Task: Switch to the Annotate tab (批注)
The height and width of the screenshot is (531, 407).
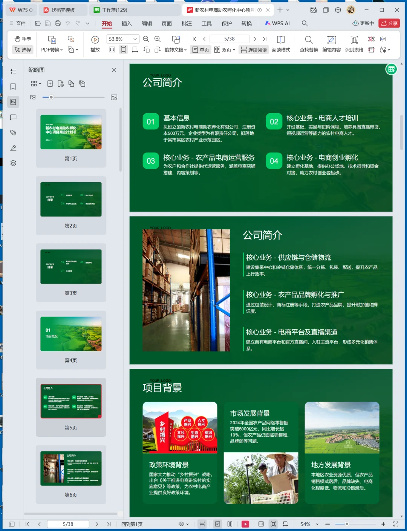Action: pyautogui.click(x=187, y=23)
